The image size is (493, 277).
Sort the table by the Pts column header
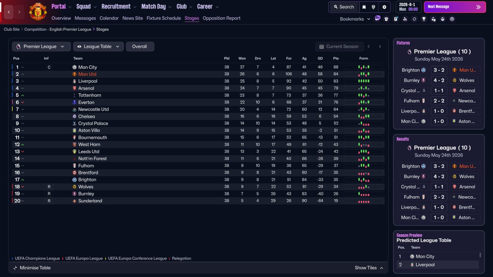[x=336, y=58]
